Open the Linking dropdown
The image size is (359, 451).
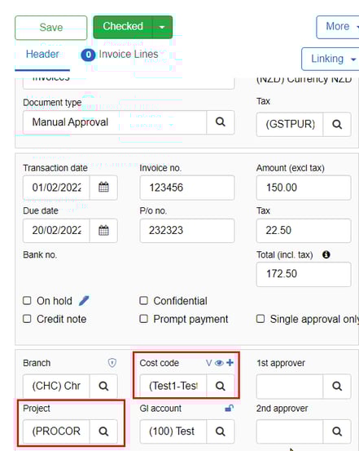tap(331, 59)
